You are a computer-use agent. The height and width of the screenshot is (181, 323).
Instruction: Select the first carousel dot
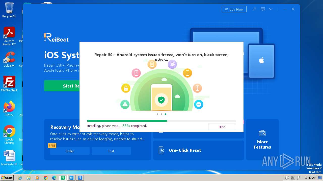click(157, 114)
